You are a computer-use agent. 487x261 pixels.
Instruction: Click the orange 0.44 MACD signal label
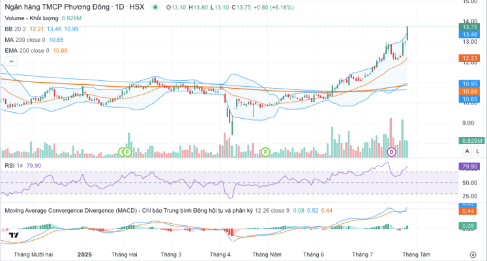[468, 211]
